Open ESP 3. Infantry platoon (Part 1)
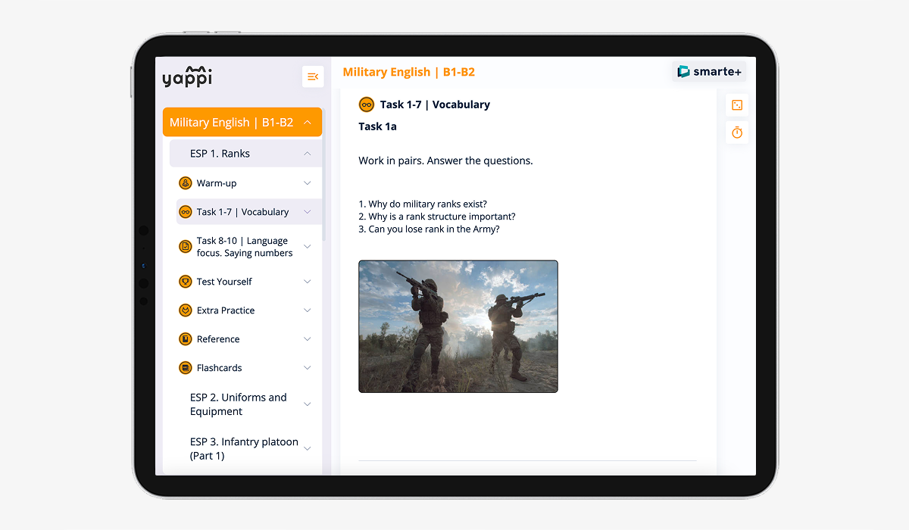This screenshot has height=530, width=909. coord(243,449)
